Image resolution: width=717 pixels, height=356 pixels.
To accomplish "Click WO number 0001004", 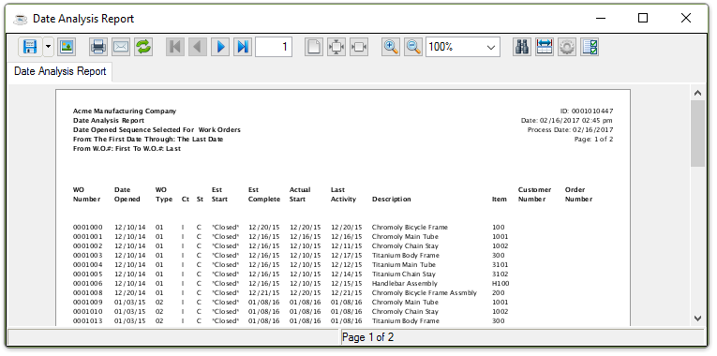I will coord(88,264).
